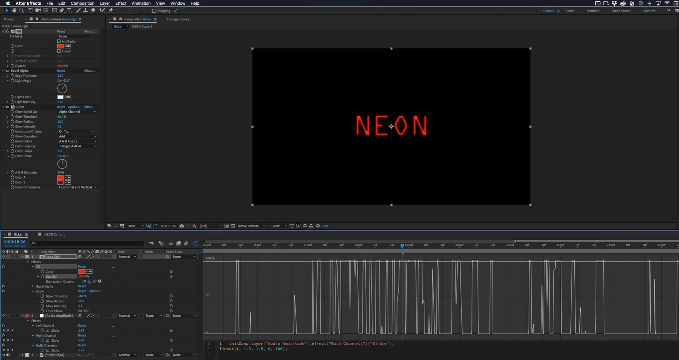Click the Opacity expression pick whip
This screenshot has width=679, height=360.
(x=94, y=282)
